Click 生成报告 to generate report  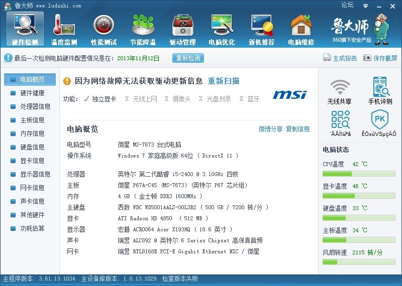(x=340, y=58)
